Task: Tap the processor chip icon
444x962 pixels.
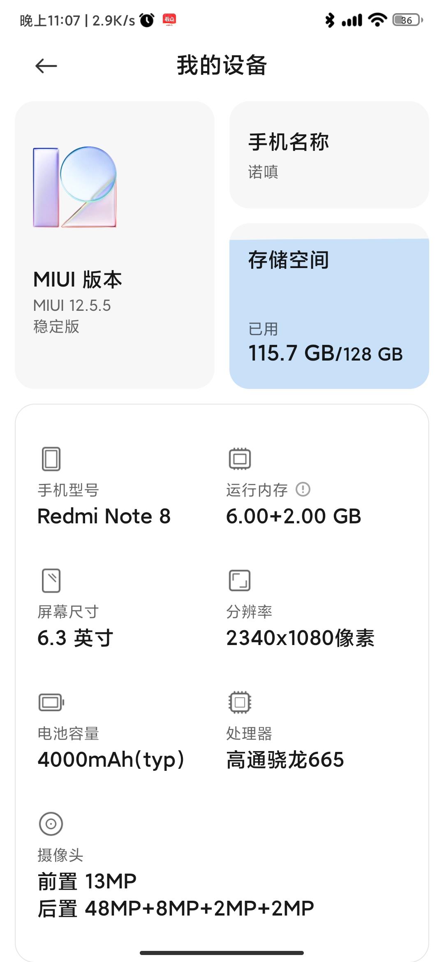Action: [240, 702]
